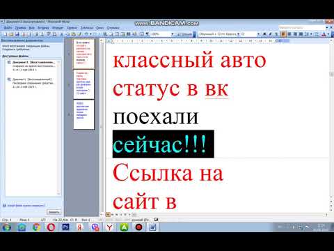Undo the last action
Image resolution: width=334 pixels, height=251 pixels.
[x=86, y=34]
